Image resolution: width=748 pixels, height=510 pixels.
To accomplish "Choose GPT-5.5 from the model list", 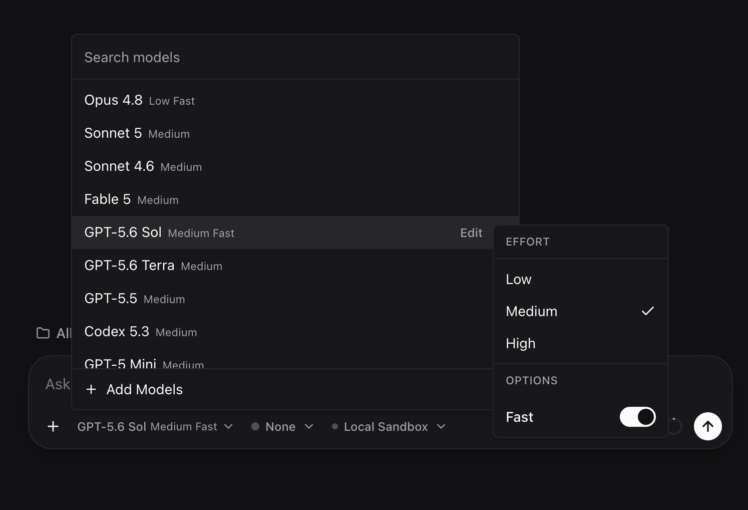I will pos(283,299).
